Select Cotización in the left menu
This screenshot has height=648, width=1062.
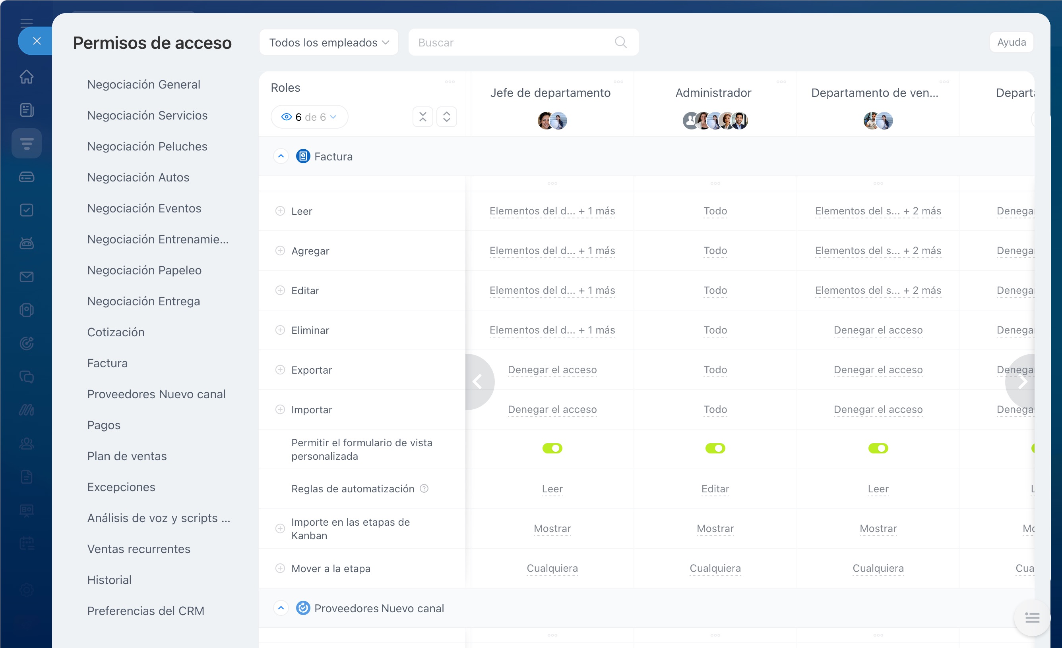pyautogui.click(x=116, y=332)
